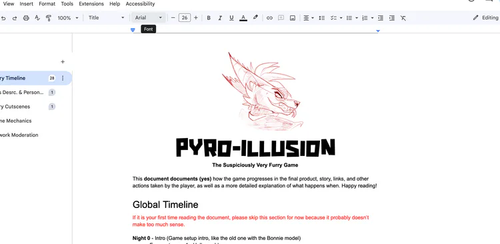This screenshot has height=244, width=500.
Task: Open the Format menu
Action: 47,4
